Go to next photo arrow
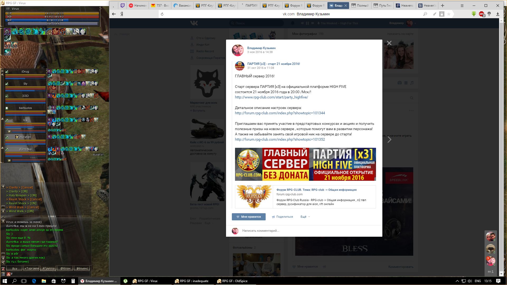The width and height of the screenshot is (507, 285). coord(389,140)
